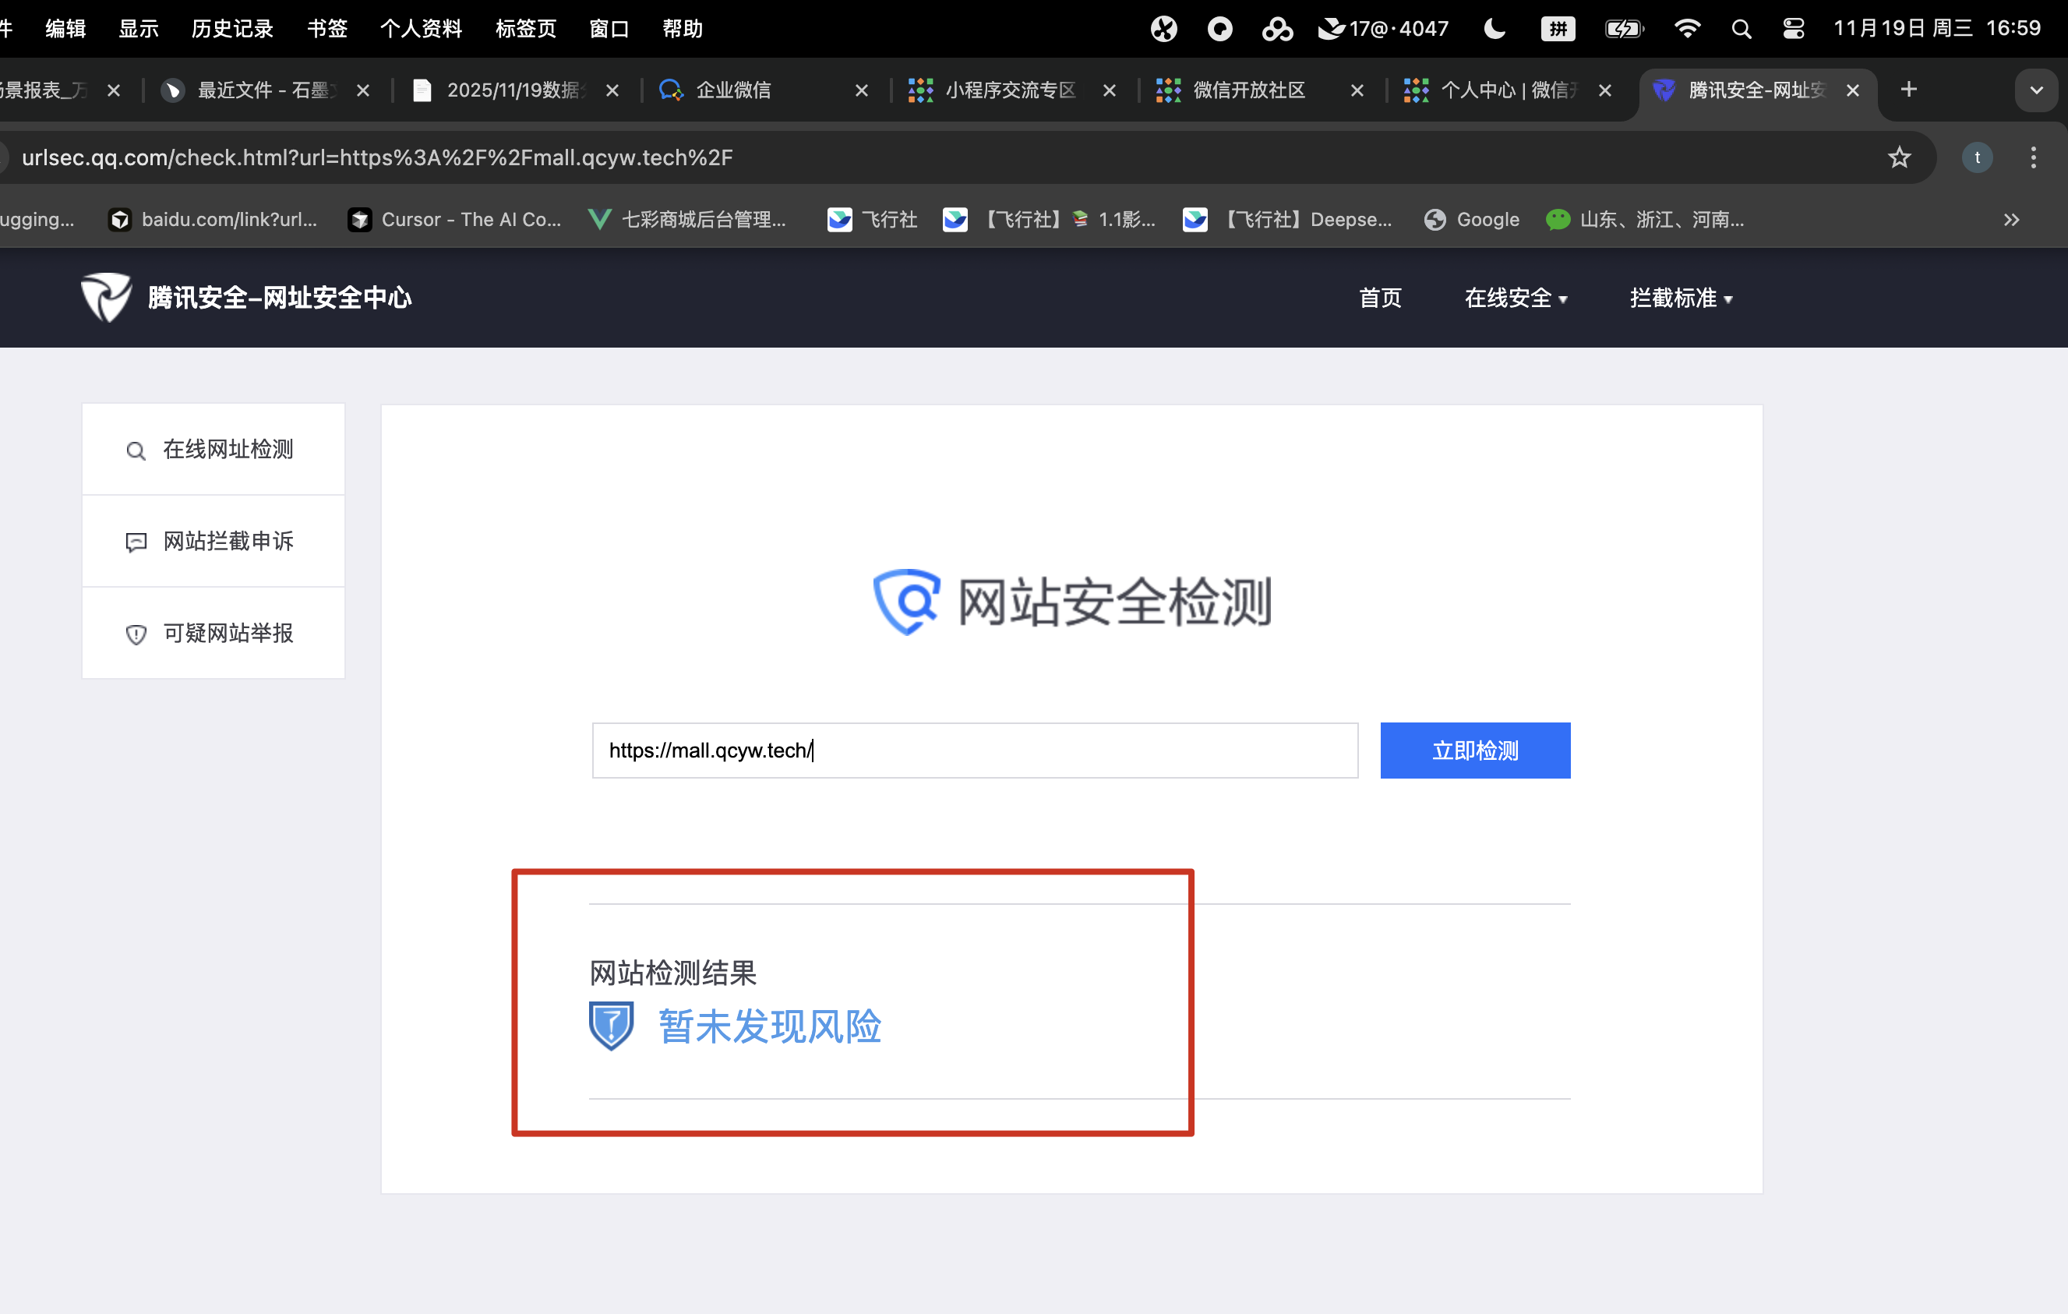Click the 立即检测 button

tap(1474, 751)
